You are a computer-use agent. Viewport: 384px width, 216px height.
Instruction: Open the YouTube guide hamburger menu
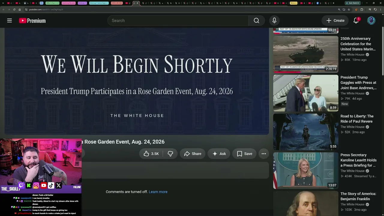pyautogui.click(x=10, y=20)
